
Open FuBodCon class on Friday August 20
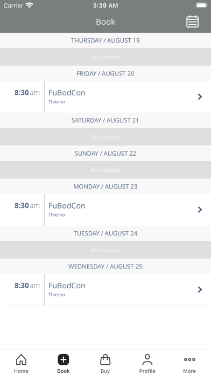(x=105, y=96)
